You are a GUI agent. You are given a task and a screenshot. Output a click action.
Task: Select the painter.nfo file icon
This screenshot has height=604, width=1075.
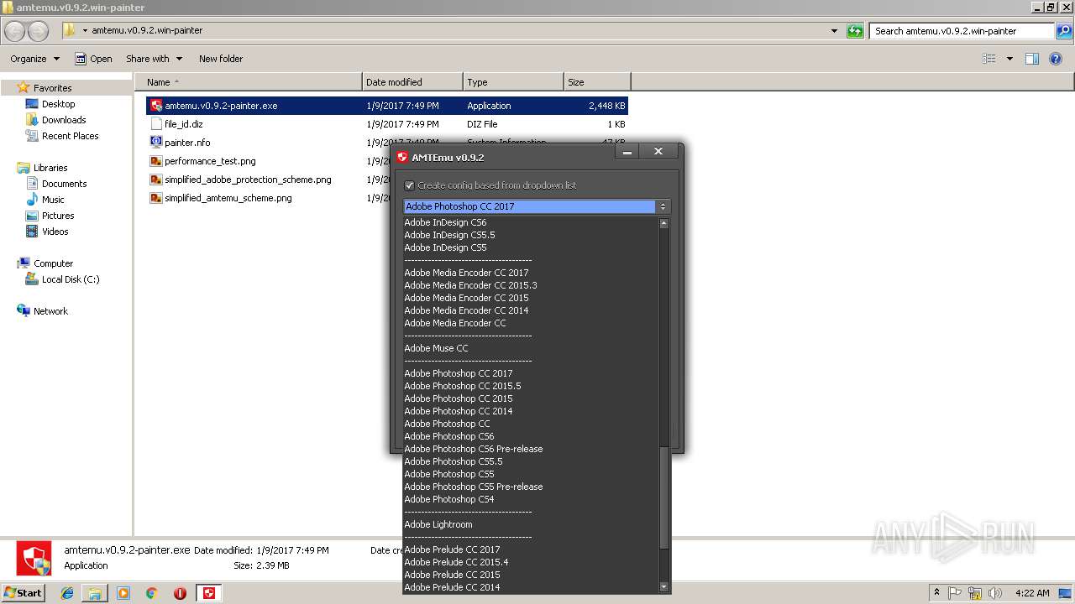[156, 143]
